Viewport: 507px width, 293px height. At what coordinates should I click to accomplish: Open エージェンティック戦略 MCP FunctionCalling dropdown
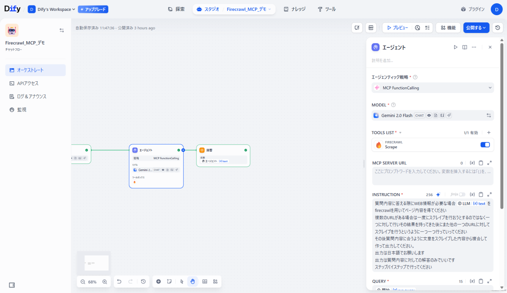click(x=433, y=88)
